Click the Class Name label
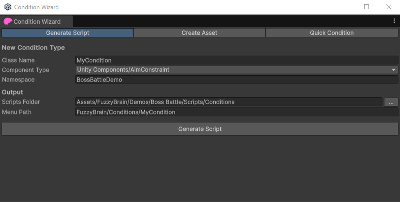This screenshot has height=202, width=400. pos(18,60)
